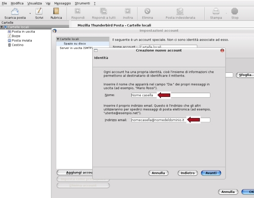Open the Messaggio menu

63,3
